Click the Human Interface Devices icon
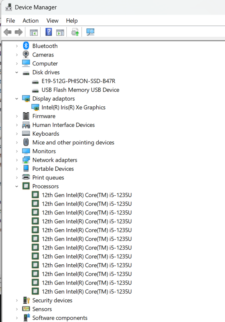This screenshot has height=322, width=225. click(26, 125)
